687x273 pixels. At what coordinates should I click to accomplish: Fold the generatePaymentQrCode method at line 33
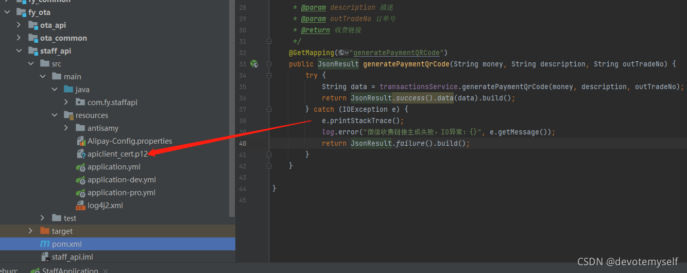click(269, 64)
